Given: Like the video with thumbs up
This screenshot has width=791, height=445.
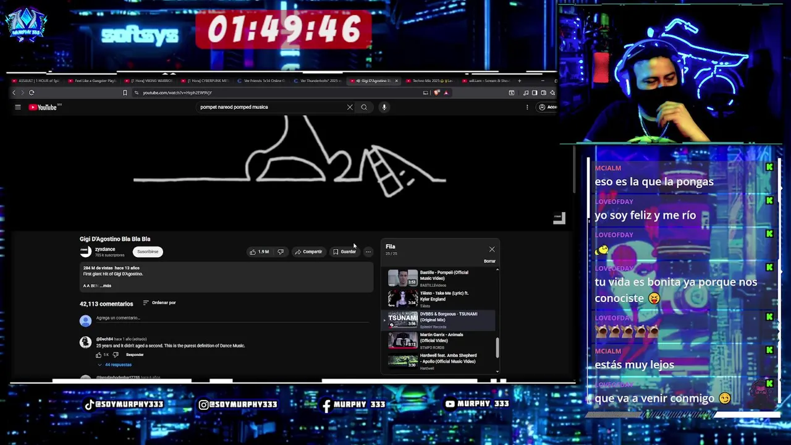Looking at the screenshot, I should [x=260, y=252].
